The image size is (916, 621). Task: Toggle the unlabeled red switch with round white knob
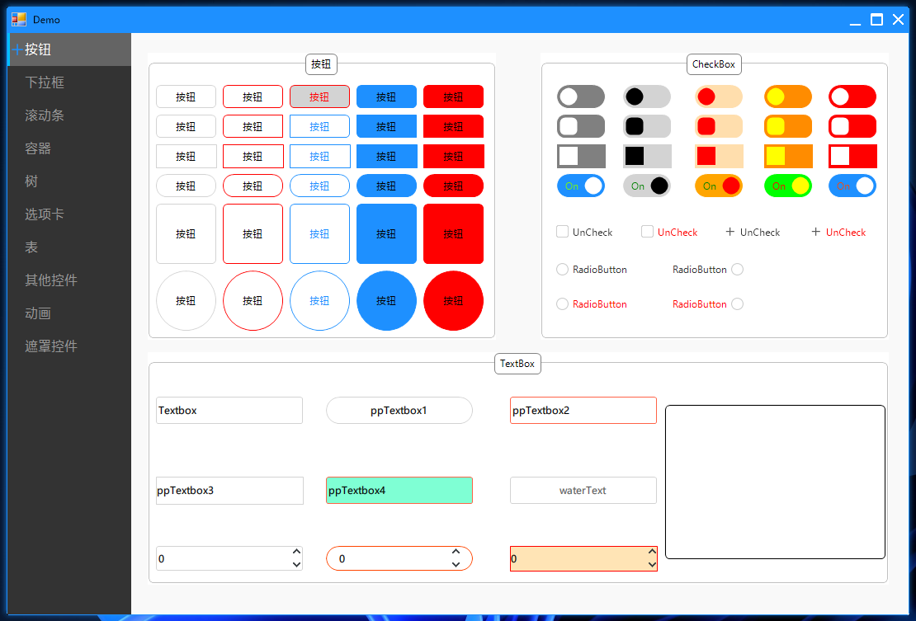point(852,96)
